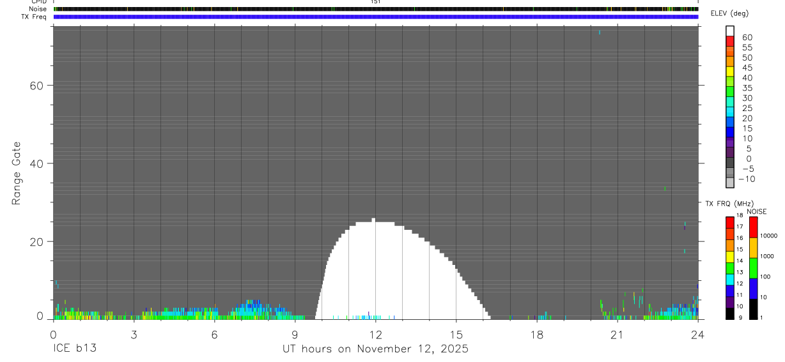Viewport: 785px width, 362px height.
Task: Pick the blue 15–20 degree elevation swatch
Action: click(x=730, y=123)
